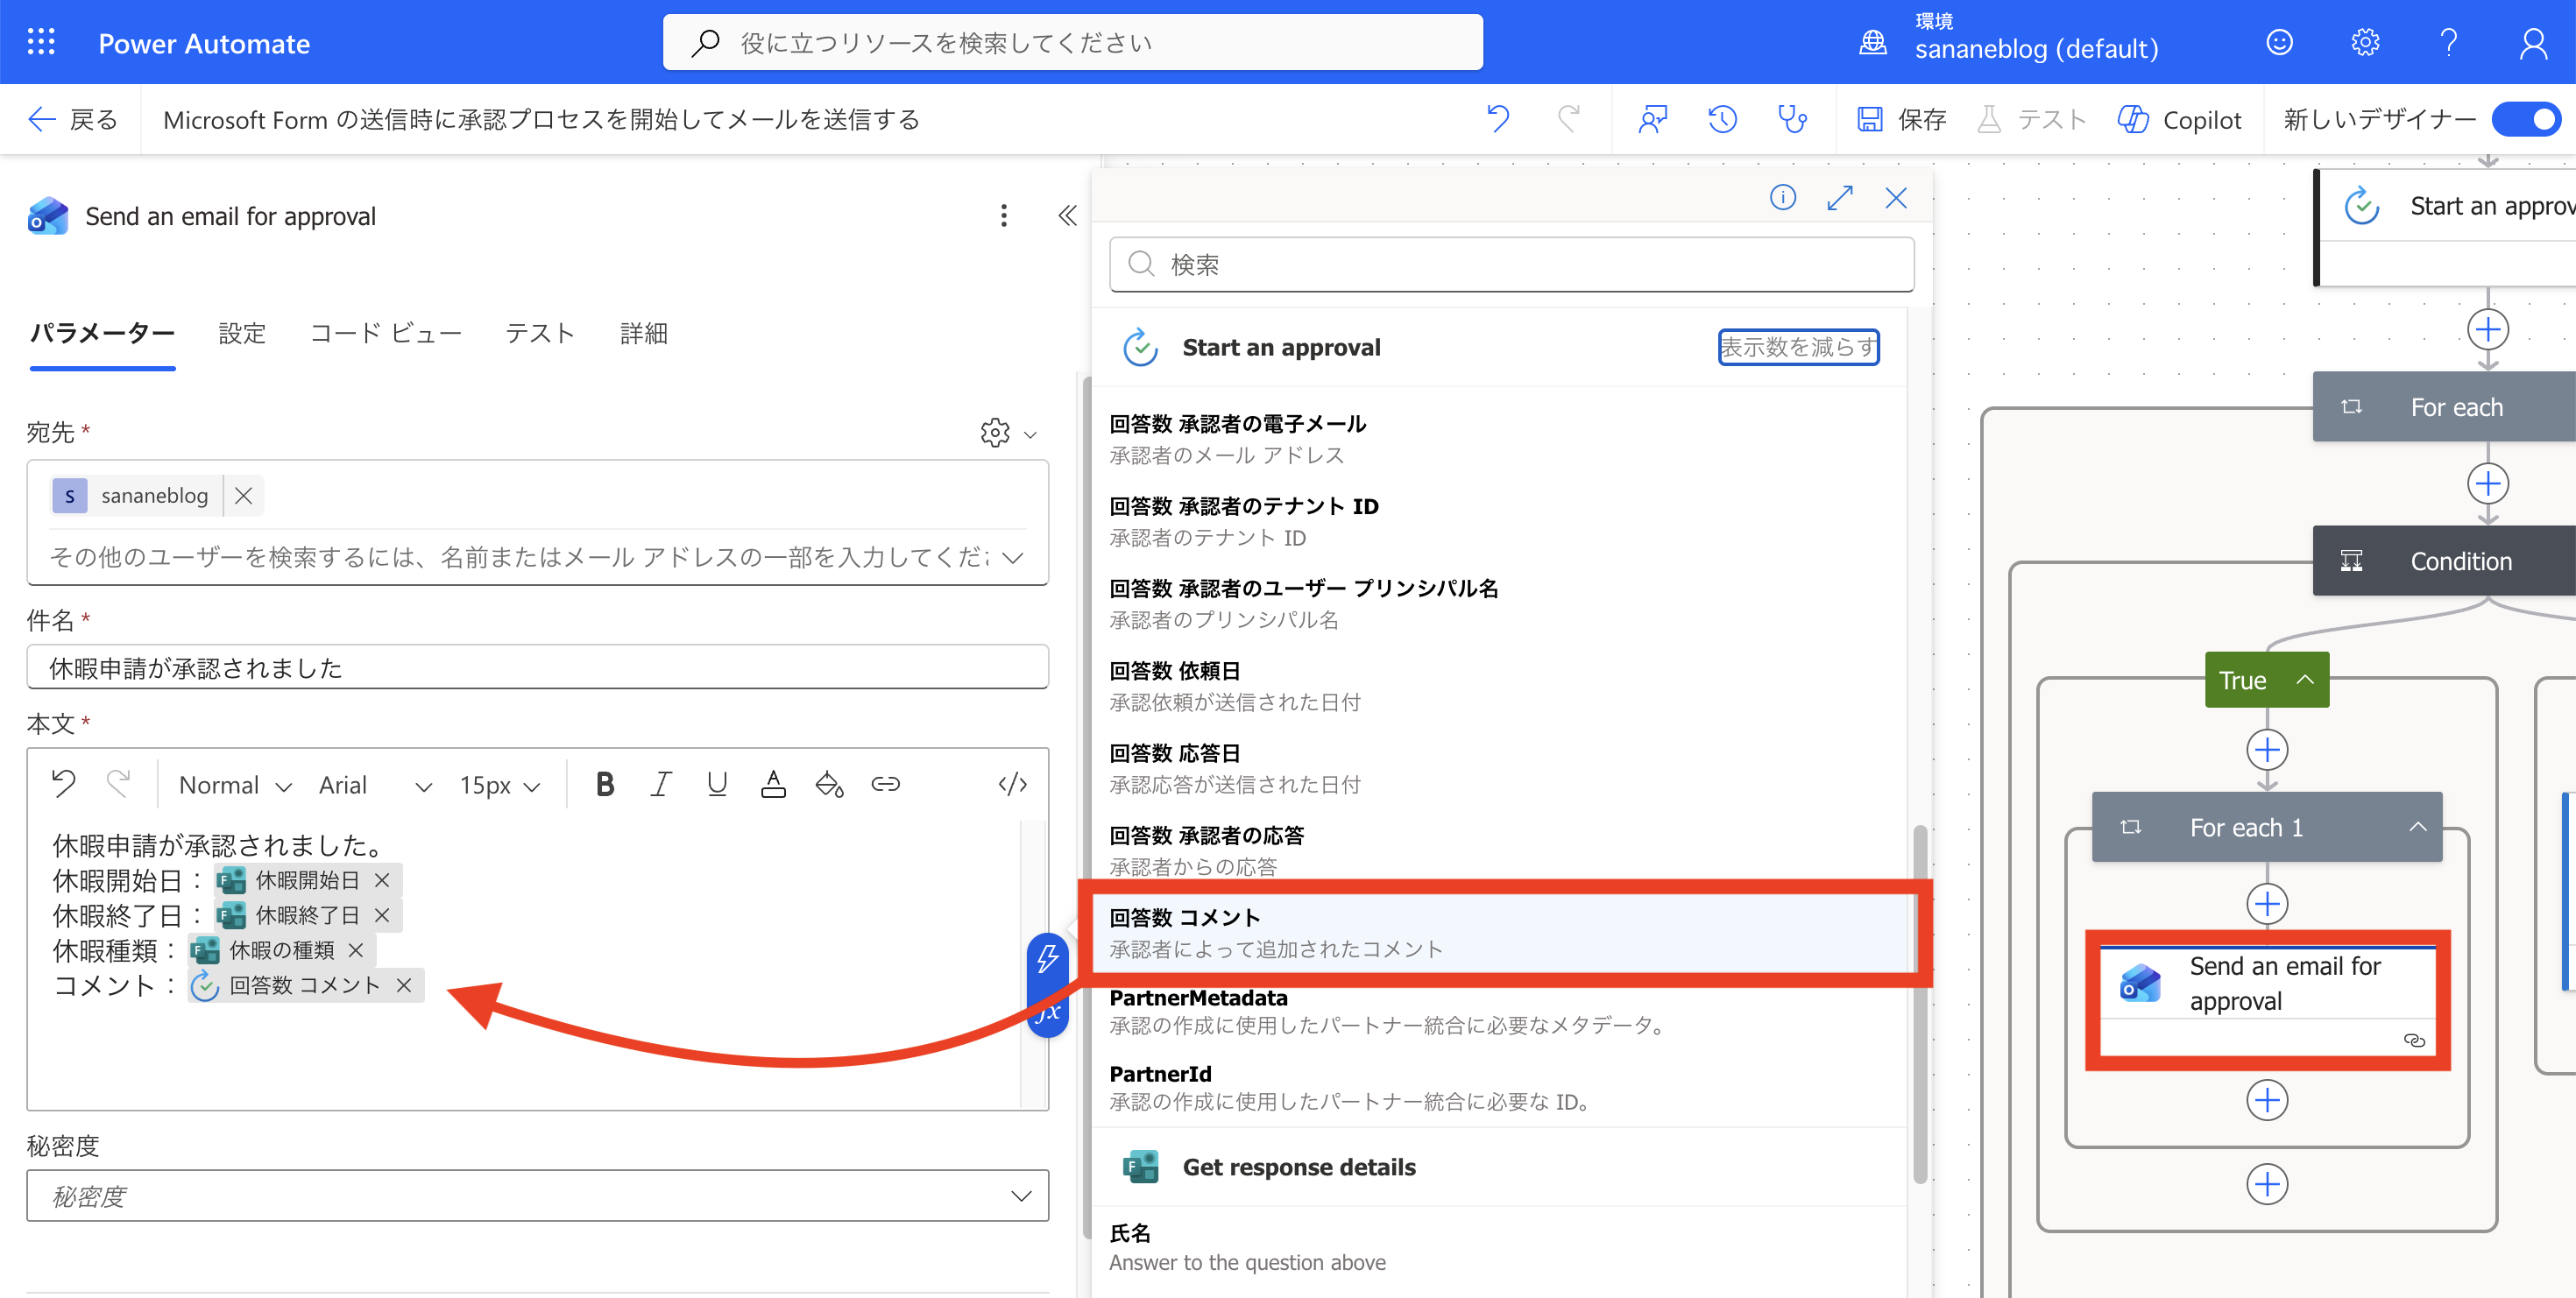Viewport: 2576px width, 1298px height.
Task: Switch to the テスト tab in action panel
Action: click(x=540, y=334)
